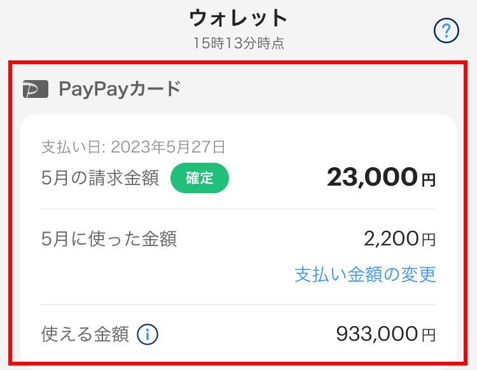Tap the 円 symbol beside 23,000
Screen dimensions: 477x370
point(429,180)
